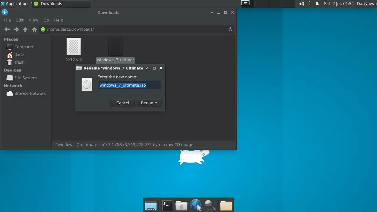The height and width of the screenshot is (212, 377).
Task: Show desktop from the dock
Action: click(x=151, y=205)
